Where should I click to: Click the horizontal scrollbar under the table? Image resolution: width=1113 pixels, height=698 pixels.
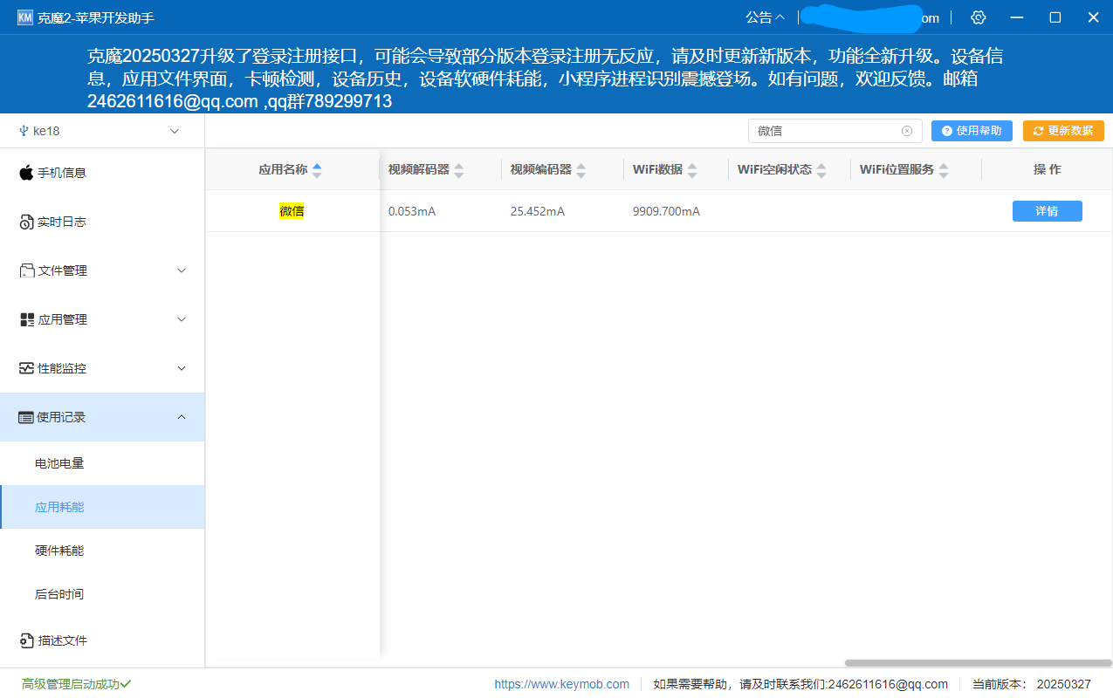pos(978,663)
